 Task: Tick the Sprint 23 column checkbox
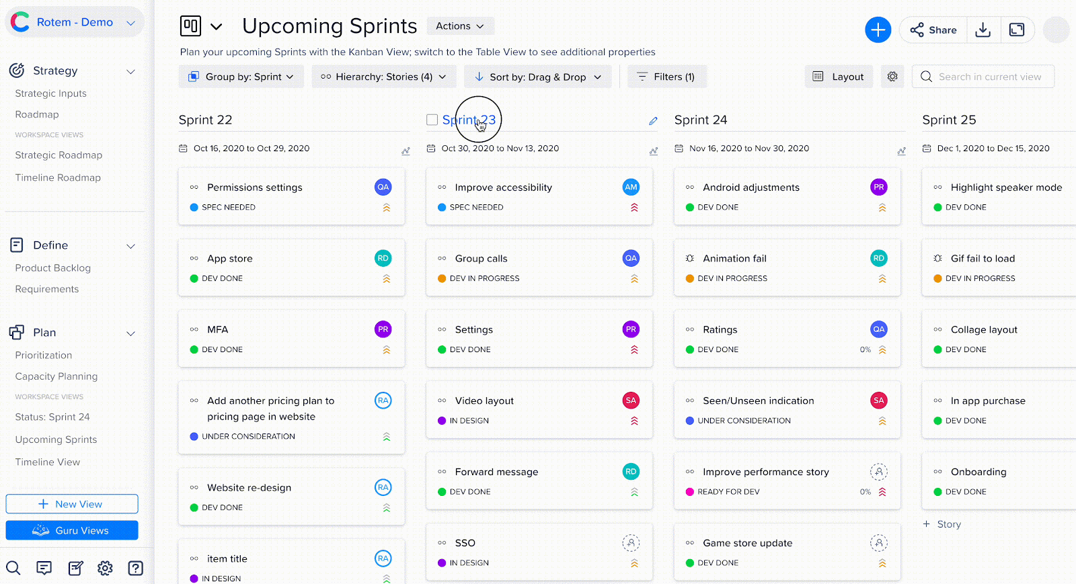pos(432,120)
